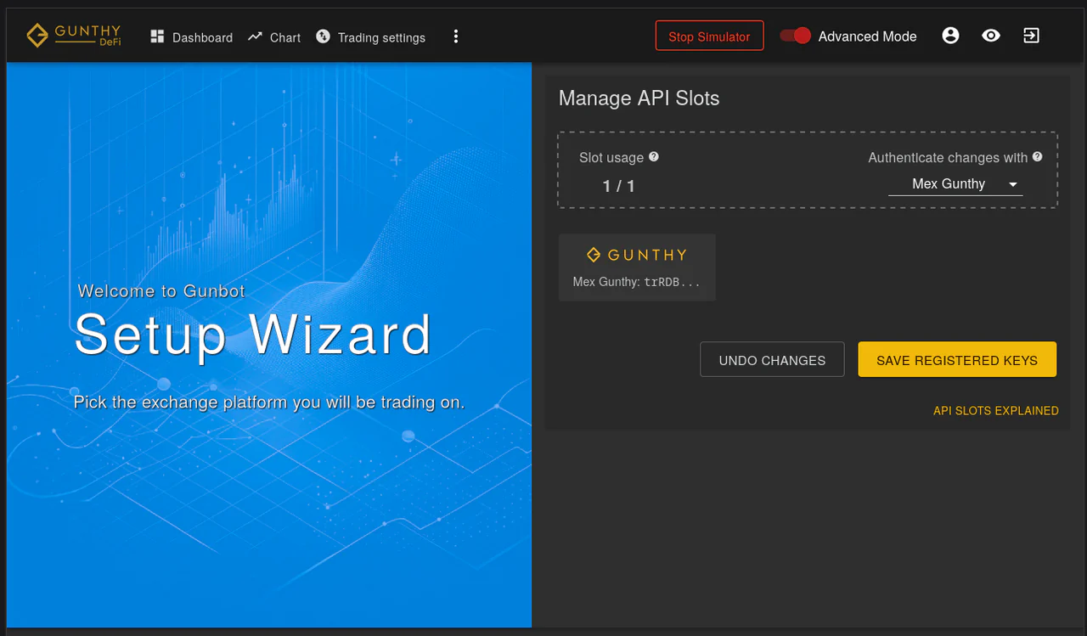Click the Manage API Slots heading
This screenshot has height=636, width=1087.
[639, 98]
